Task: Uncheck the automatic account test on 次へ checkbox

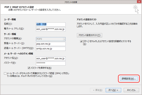Action: coord(81,41)
